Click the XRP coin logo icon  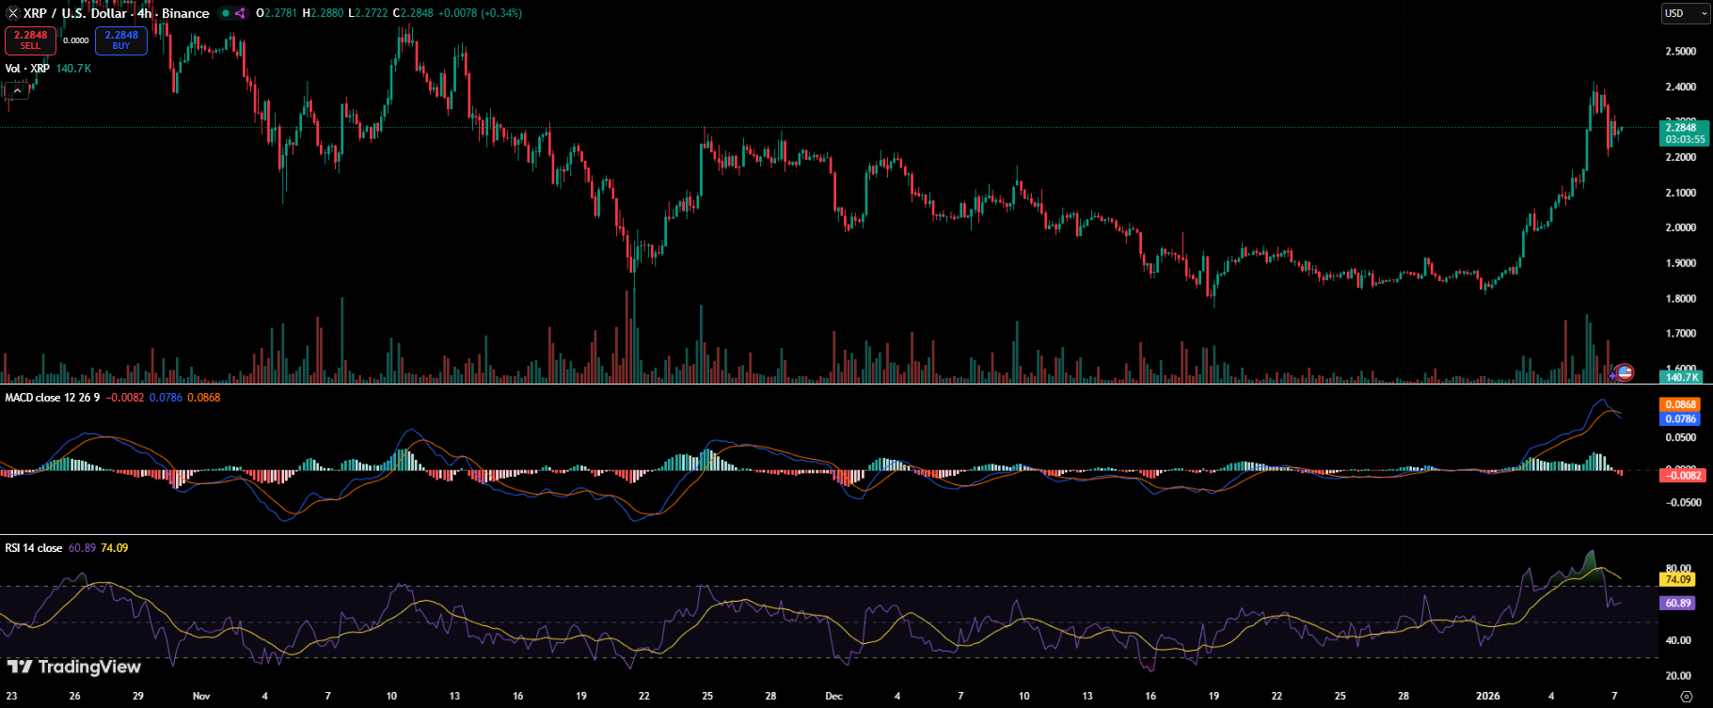click(x=12, y=13)
